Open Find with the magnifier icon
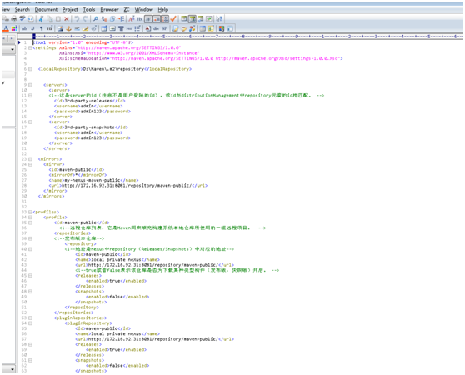 tap(96, 18)
